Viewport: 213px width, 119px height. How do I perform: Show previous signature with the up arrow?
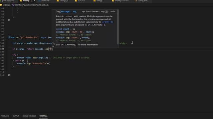tap(53, 42)
